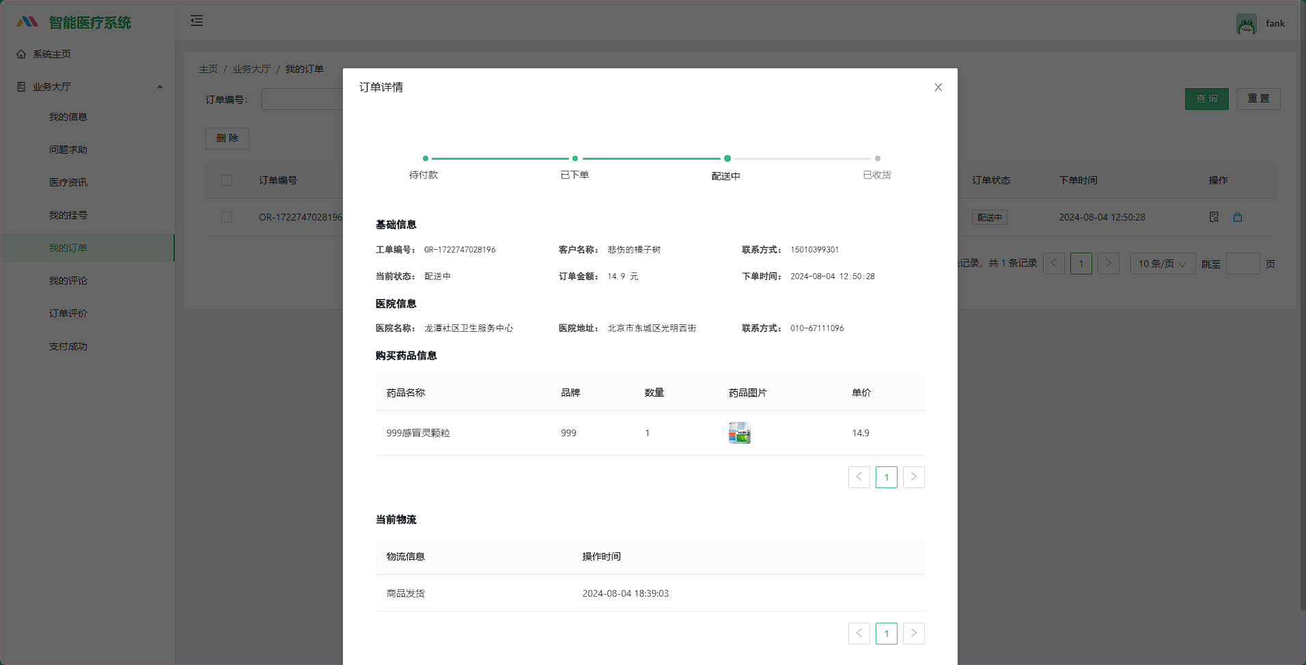
Task: Click the order number OR-1722747028196 in details
Action: coord(460,250)
